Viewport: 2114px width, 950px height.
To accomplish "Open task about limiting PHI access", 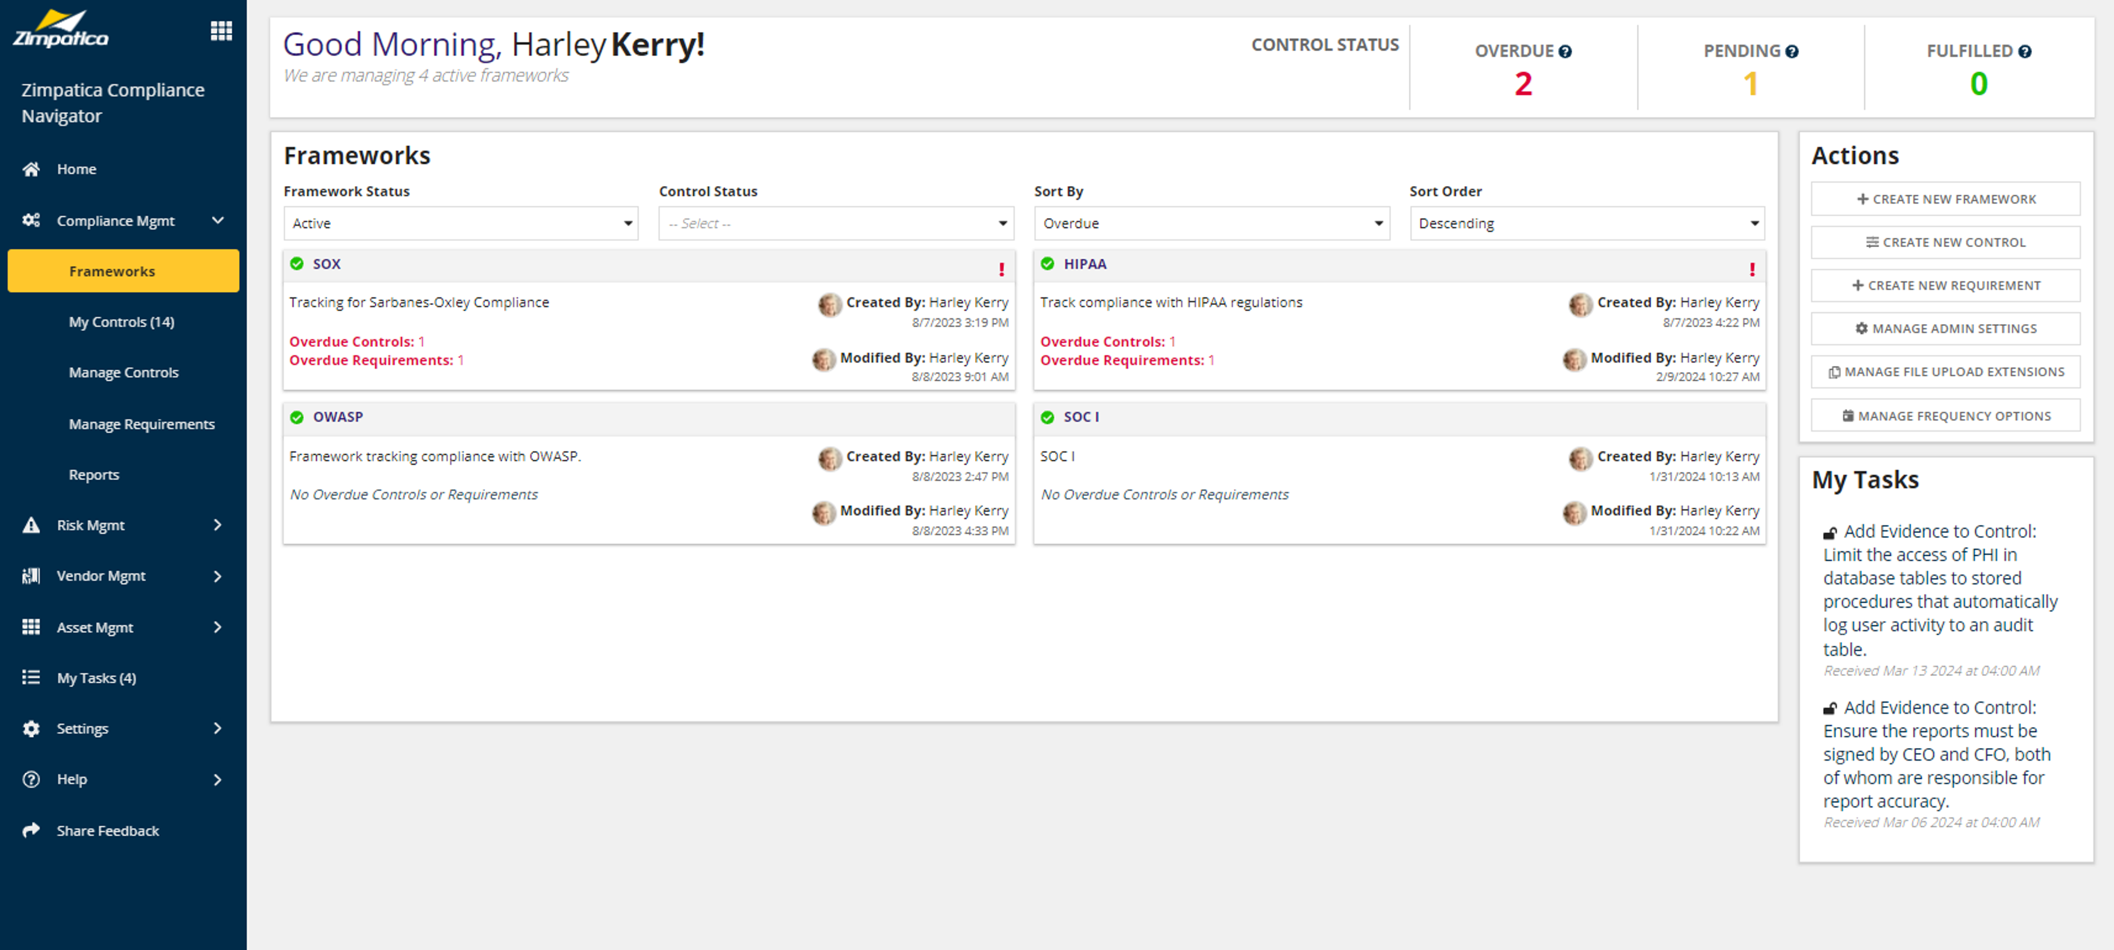I will click(x=1940, y=590).
